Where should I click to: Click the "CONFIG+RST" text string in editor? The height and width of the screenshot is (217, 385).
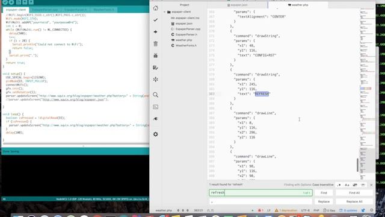265,55
